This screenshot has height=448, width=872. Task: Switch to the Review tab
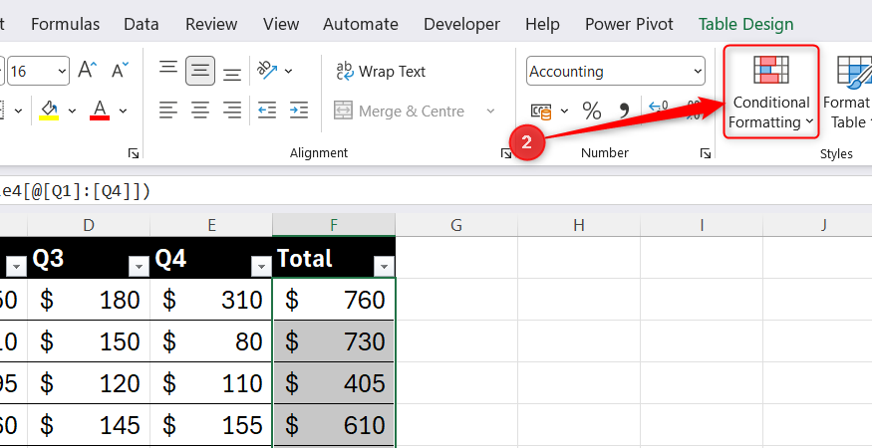click(x=211, y=25)
